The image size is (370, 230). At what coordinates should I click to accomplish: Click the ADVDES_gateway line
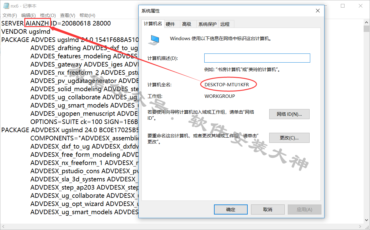pos(84,64)
